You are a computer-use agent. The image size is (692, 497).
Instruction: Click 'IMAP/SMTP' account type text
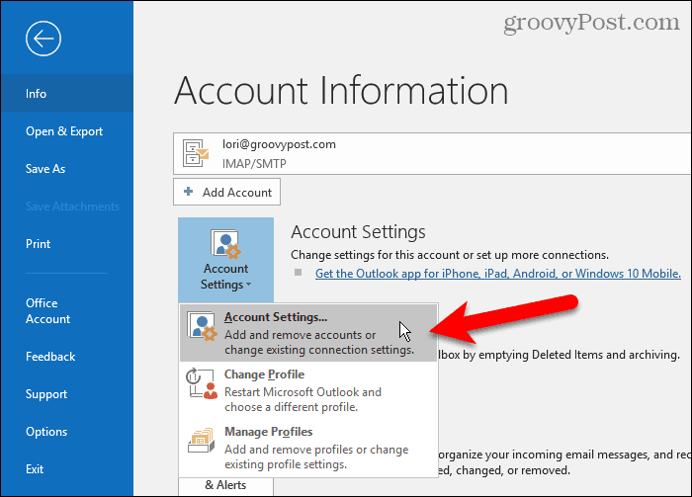[x=254, y=164]
